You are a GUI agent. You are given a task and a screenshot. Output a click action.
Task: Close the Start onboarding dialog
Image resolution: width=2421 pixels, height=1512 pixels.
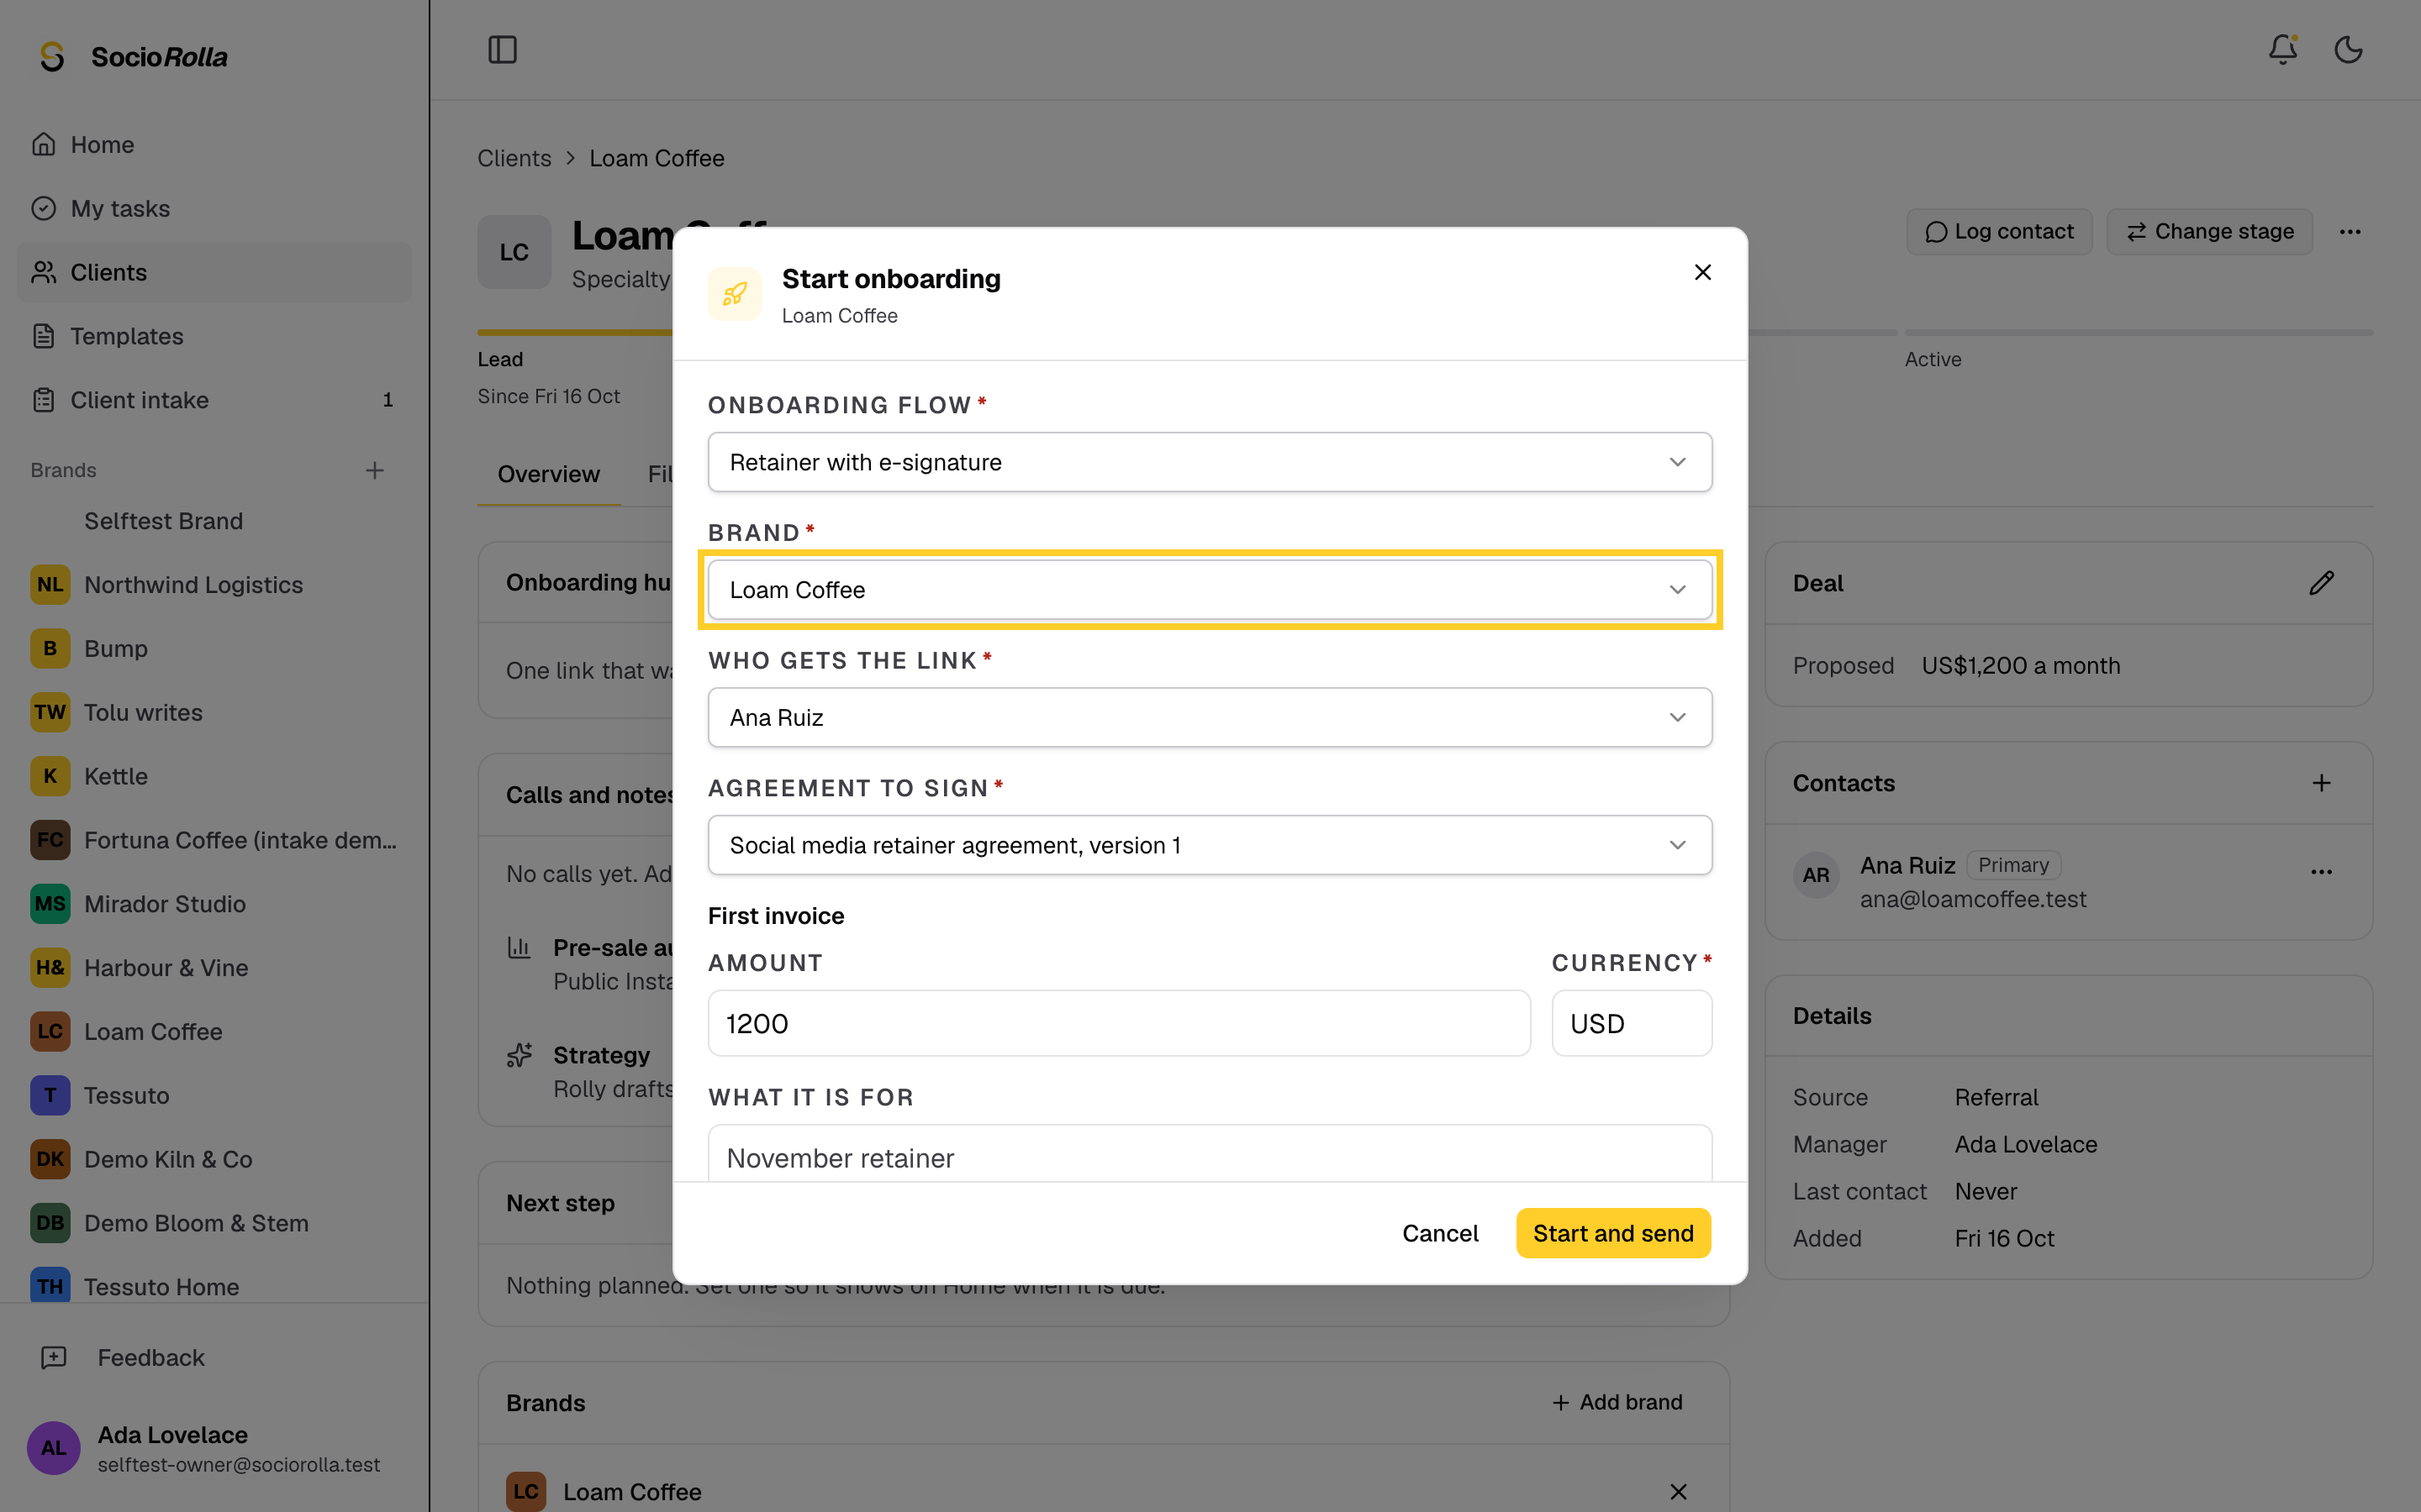[1703, 272]
